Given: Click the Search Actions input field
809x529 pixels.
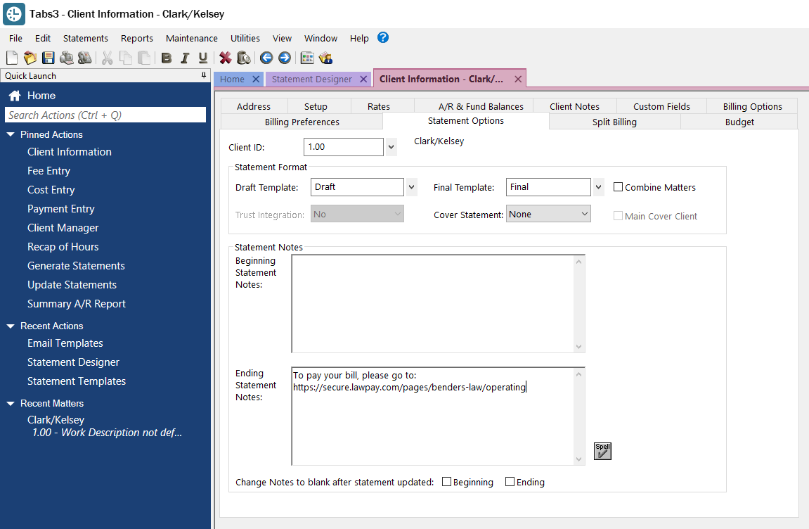Looking at the screenshot, I should click(105, 115).
